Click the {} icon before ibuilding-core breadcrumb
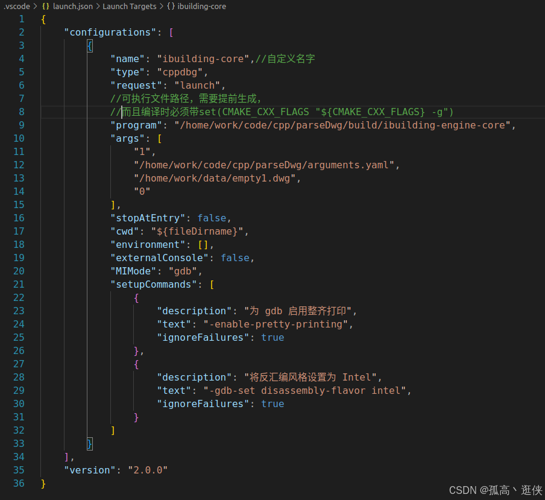The image size is (545, 500). tap(172, 6)
